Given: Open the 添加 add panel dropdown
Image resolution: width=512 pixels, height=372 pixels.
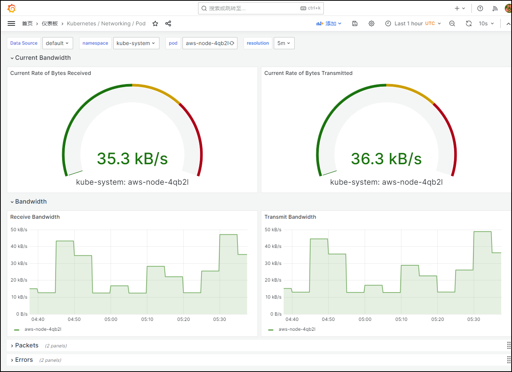Looking at the screenshot, I should pos(329,23).
